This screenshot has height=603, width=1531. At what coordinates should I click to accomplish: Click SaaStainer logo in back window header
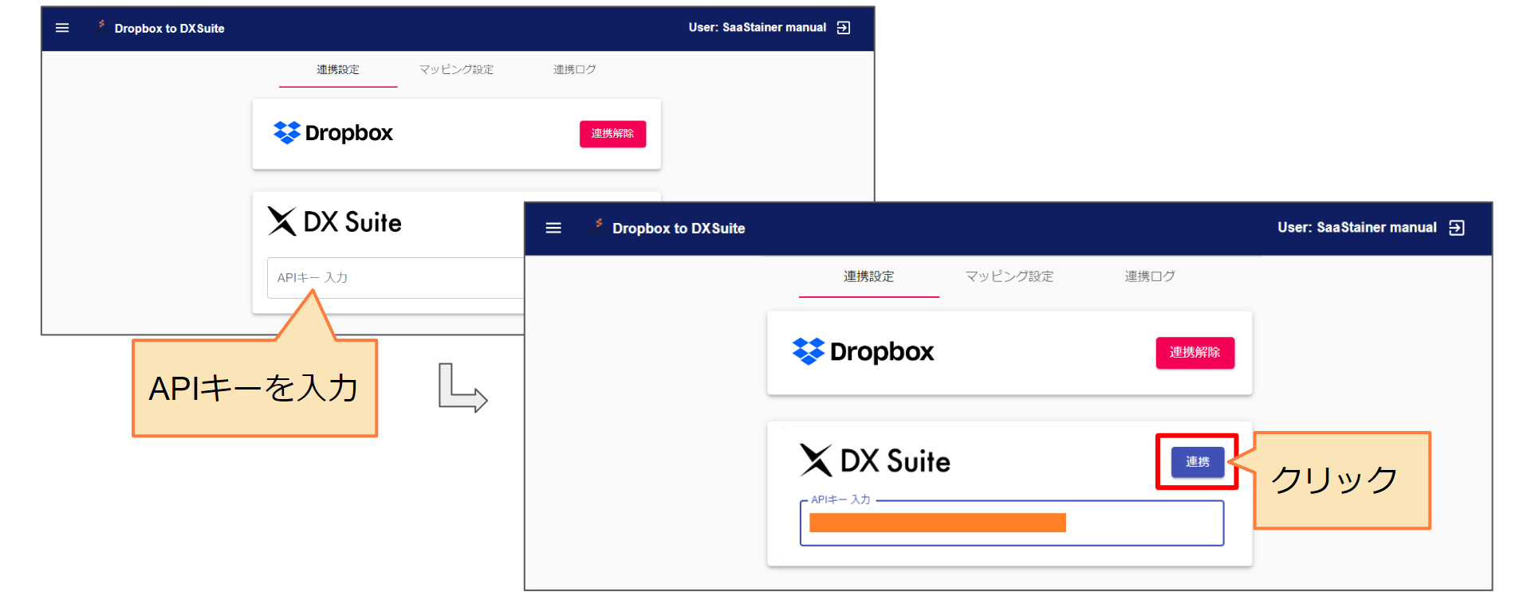[x=101, y=25]
